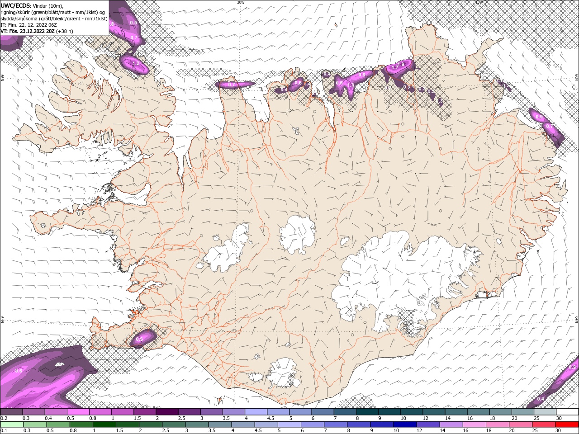Click the "rigning/skúrir" caption line
The height and width of the screenshot is (434, 579).
tap(53, 12)
